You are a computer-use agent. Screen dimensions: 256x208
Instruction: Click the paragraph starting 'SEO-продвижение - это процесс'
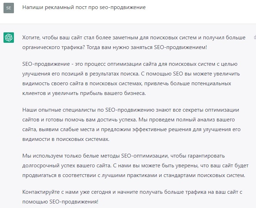[x=131, y=79]
